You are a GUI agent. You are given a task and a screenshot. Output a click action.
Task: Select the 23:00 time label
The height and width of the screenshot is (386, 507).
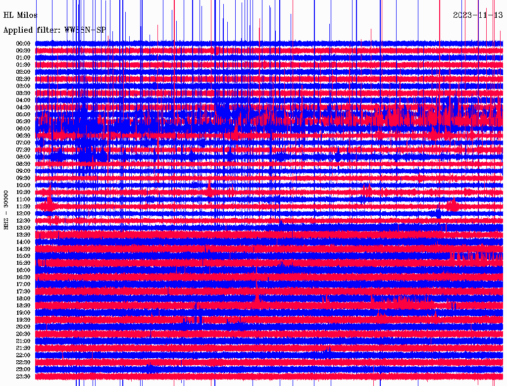click(x=23, y=369)
